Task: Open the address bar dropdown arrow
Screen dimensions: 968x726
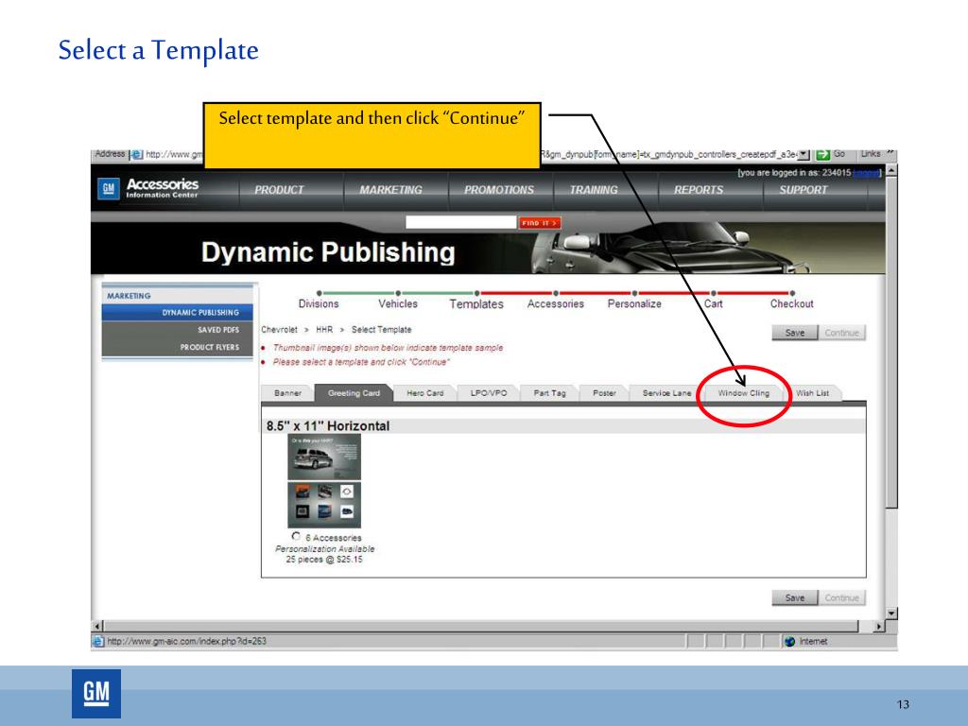Action: (x=804, y=154)
